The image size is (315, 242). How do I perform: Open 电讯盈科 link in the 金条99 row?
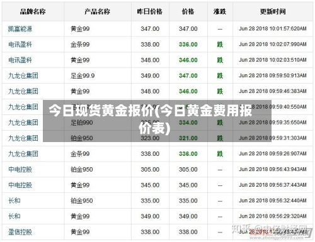[x=20, y=45]
